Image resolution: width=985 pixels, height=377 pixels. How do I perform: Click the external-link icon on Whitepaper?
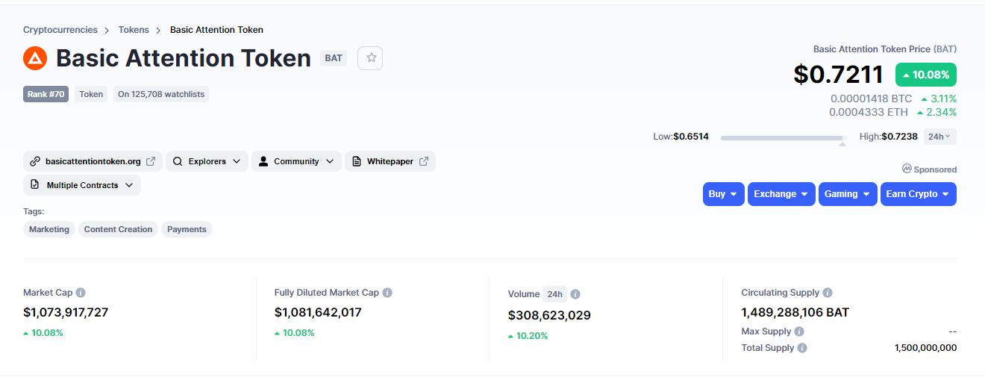(424, 161)
